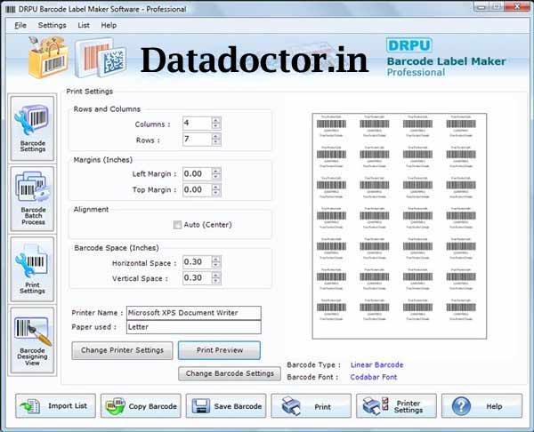Decrease the Columns value with down arrow
The image size is (534, 432).
[x=216, y=126]
